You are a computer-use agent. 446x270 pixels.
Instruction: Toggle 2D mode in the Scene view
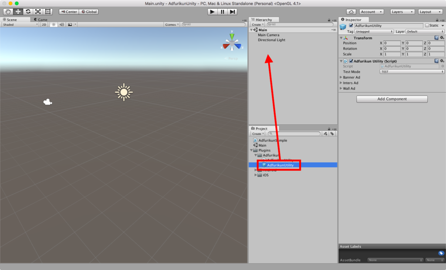[44, 24]
